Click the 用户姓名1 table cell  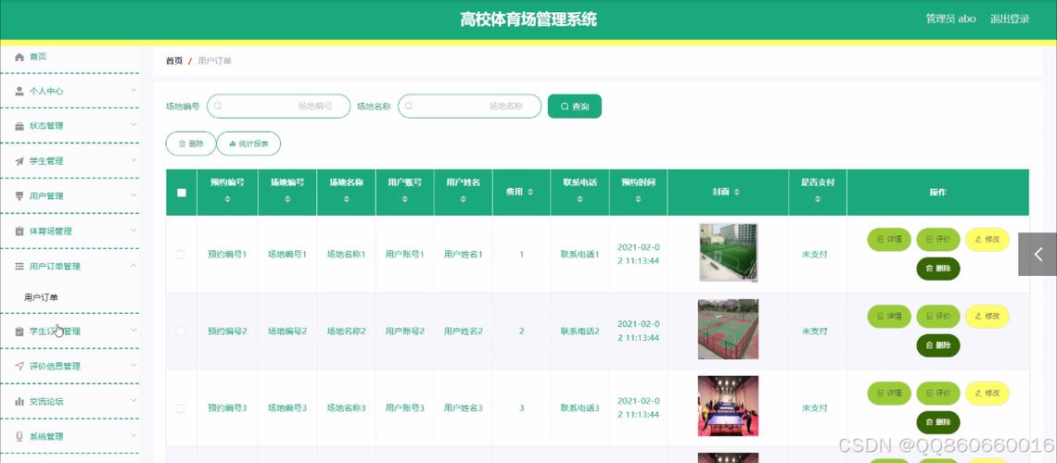[x=463, y=255]
